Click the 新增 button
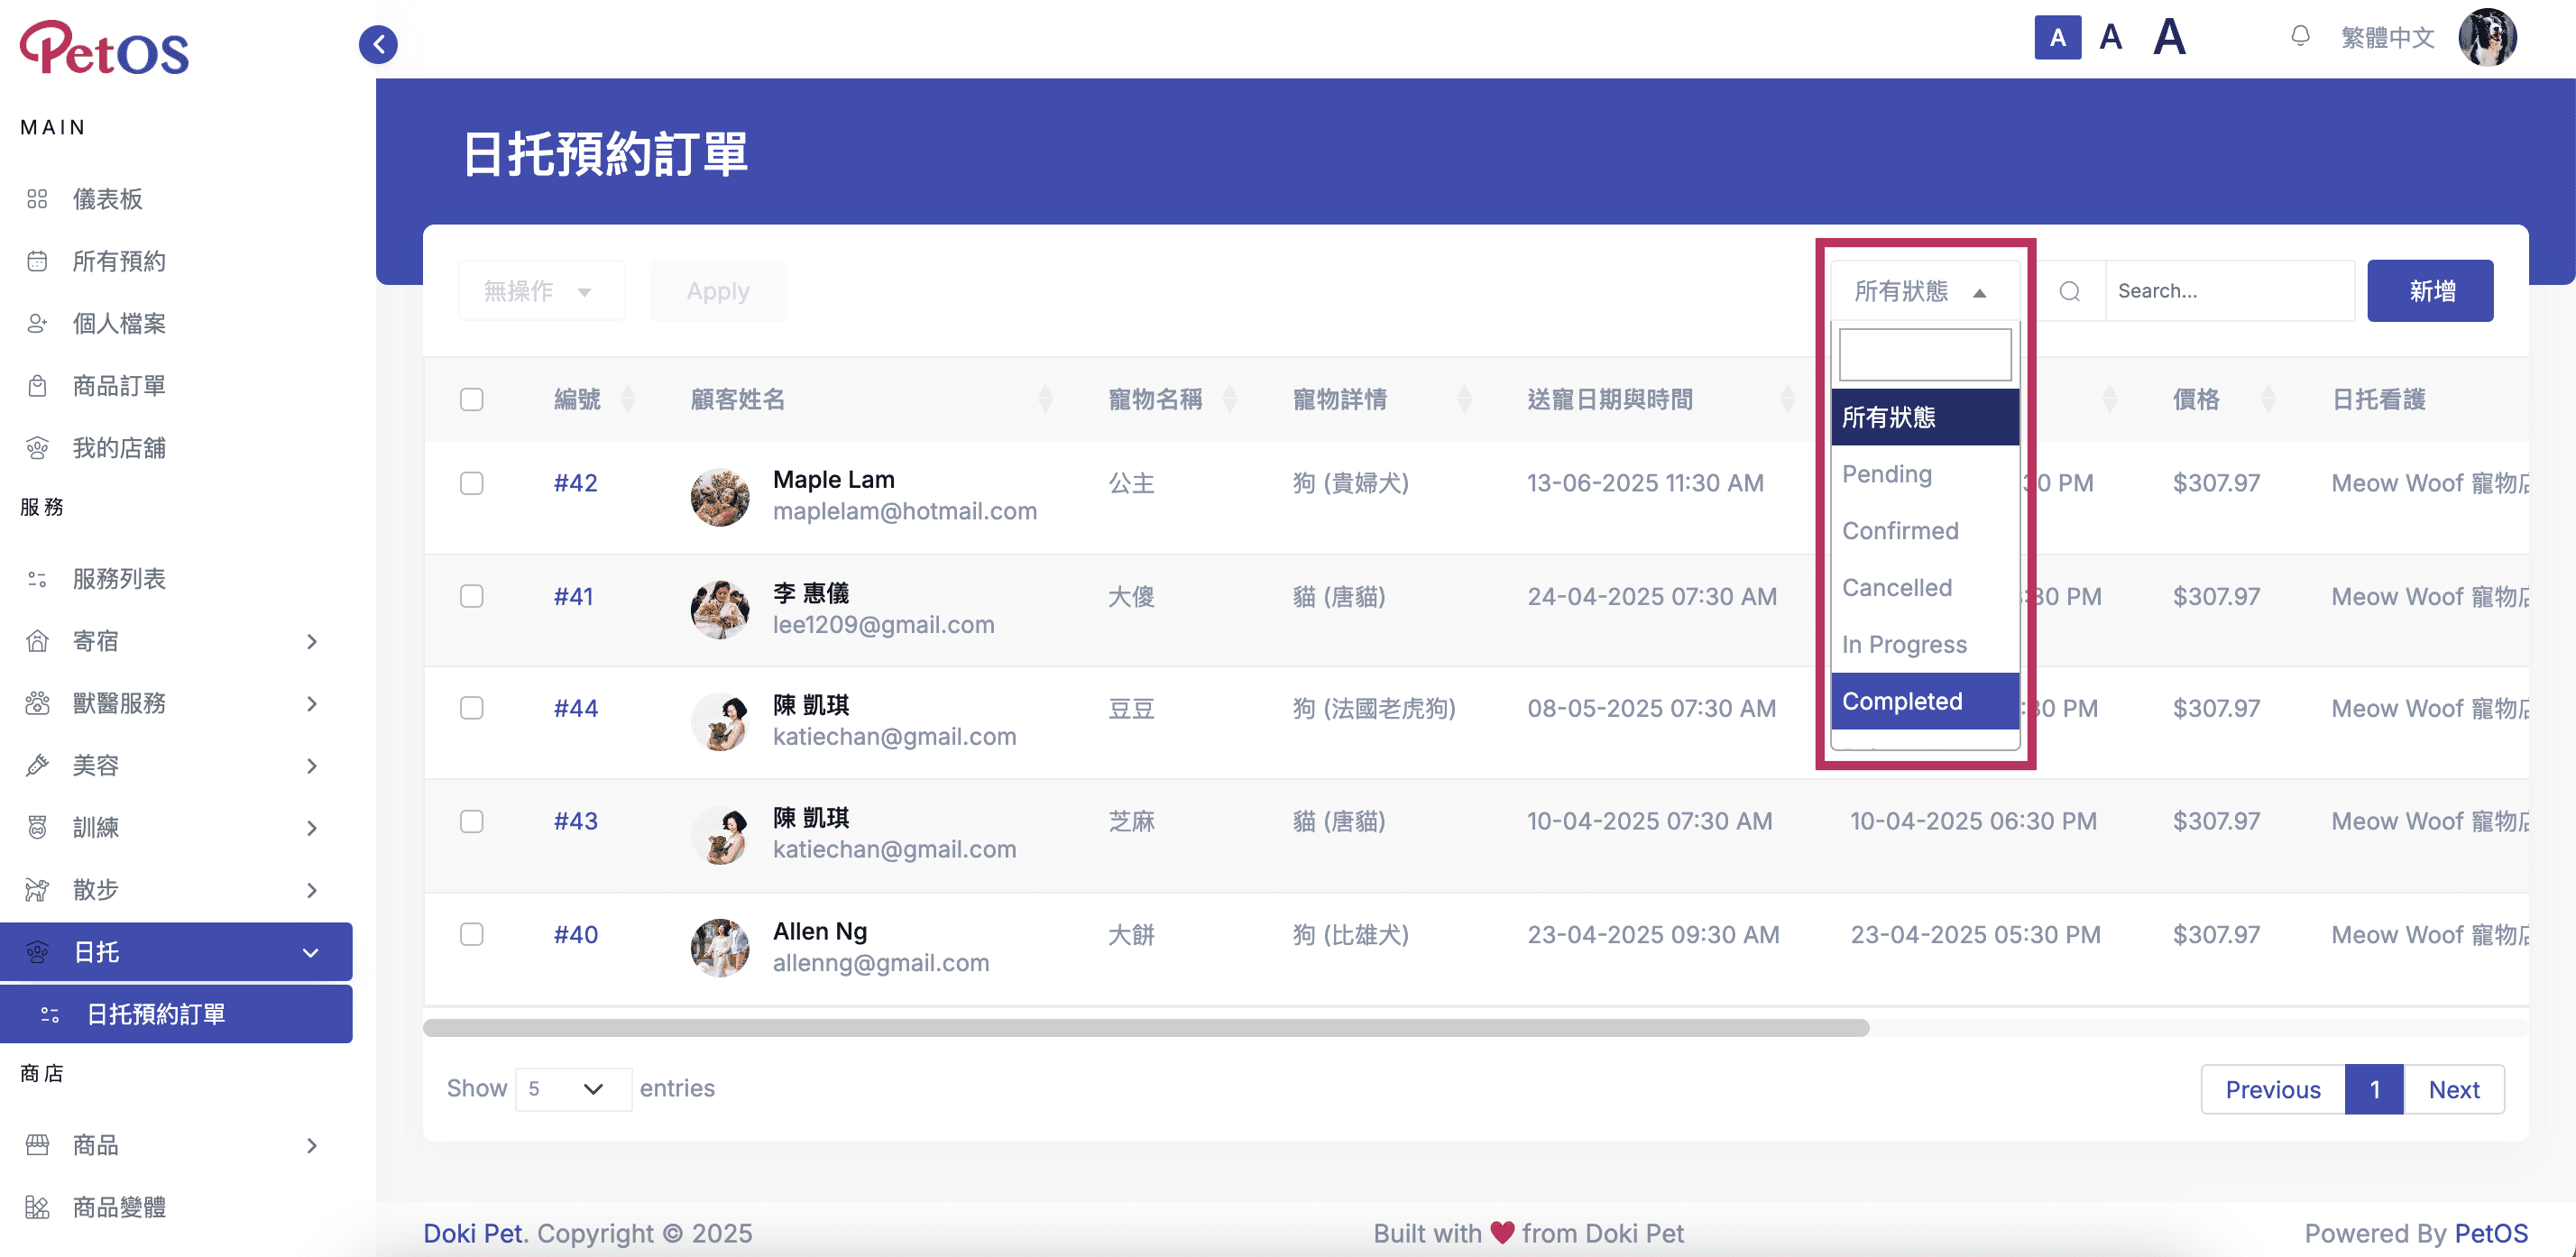 point(2430,291)
